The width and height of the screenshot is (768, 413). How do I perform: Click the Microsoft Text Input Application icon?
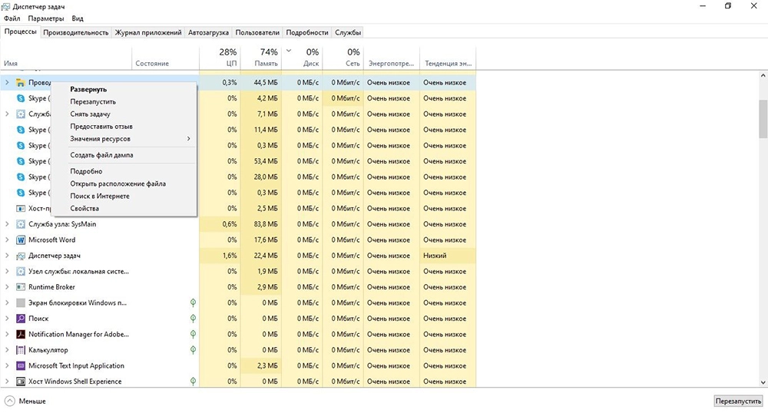point(21,366)
